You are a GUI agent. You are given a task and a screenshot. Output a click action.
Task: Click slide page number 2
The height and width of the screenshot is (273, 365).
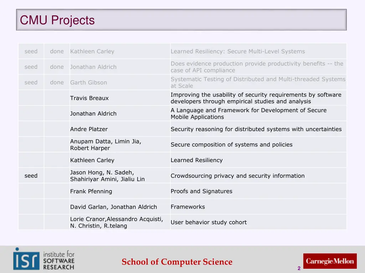coord(299,269)
